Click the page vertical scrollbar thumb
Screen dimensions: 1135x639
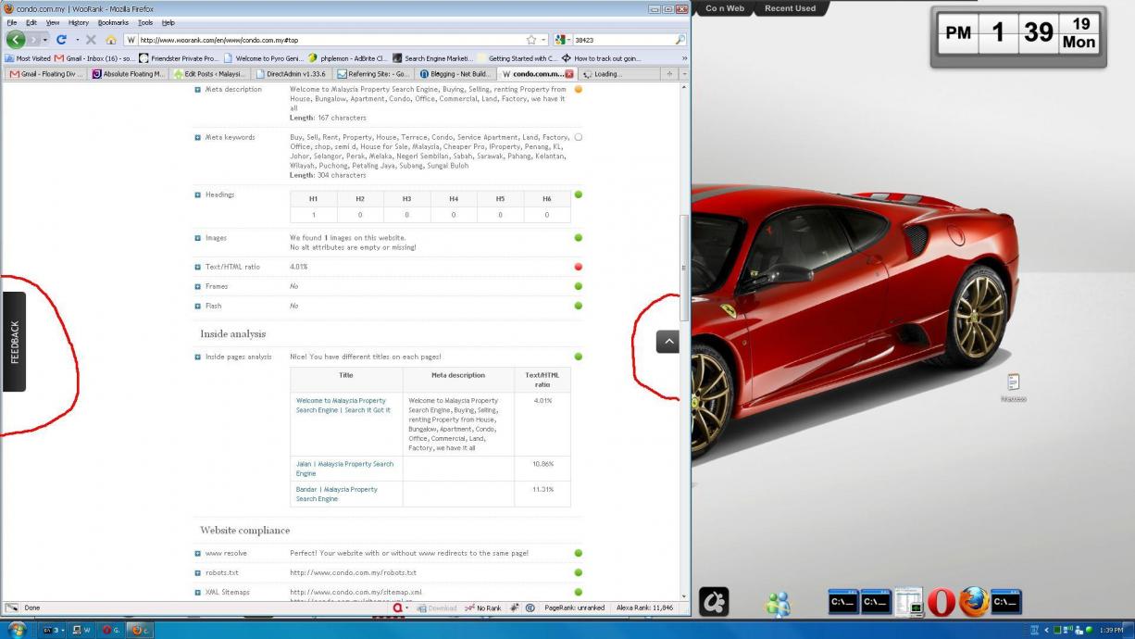pyautogui.click(x=684, y=269)
